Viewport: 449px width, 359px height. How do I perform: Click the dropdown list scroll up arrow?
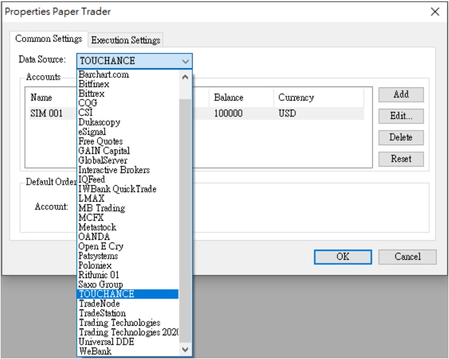pos(185,77)
